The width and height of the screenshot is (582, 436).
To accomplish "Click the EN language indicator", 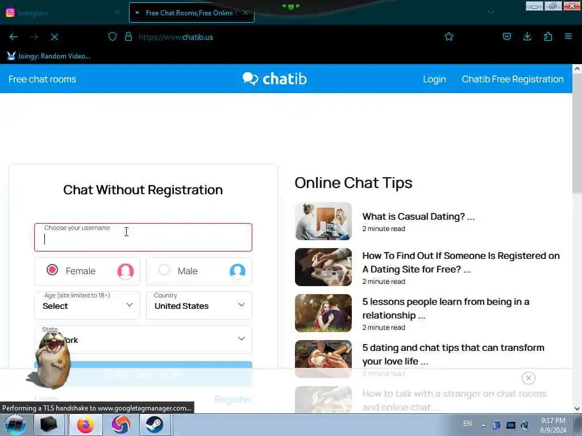I will pyautogui.click(x=468, y=424).
